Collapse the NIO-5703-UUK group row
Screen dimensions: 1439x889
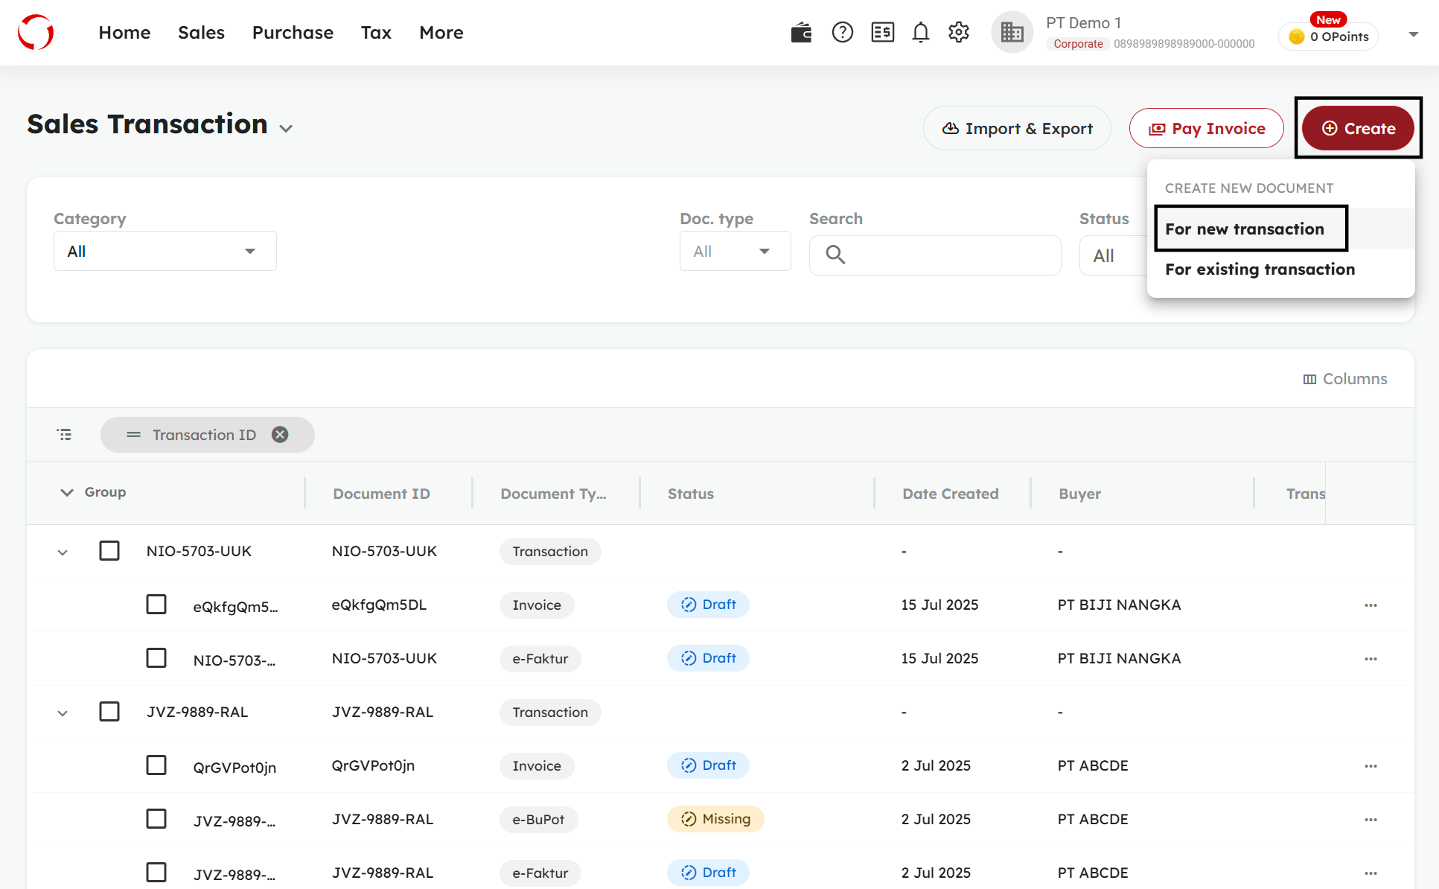63,552
